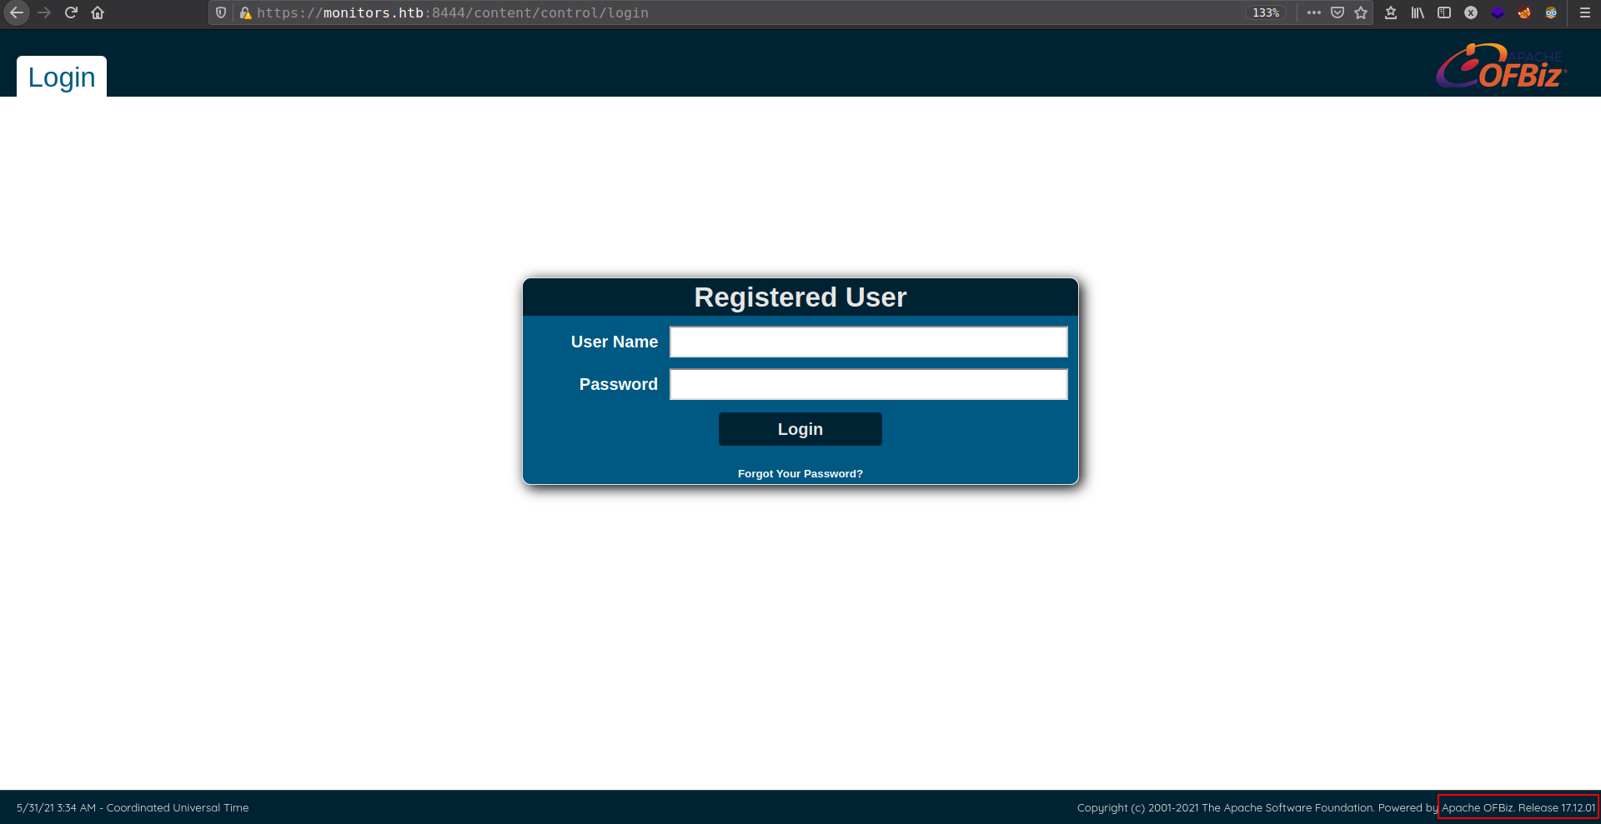The image size is (1601, 824).
Task: Click the User Name input field
Action: (x=868, y=342)
